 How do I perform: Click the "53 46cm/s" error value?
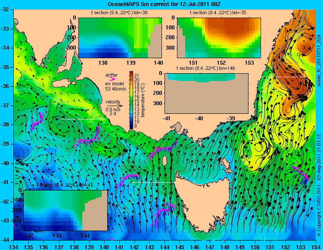pyautogui.click(x=115, y=89)
